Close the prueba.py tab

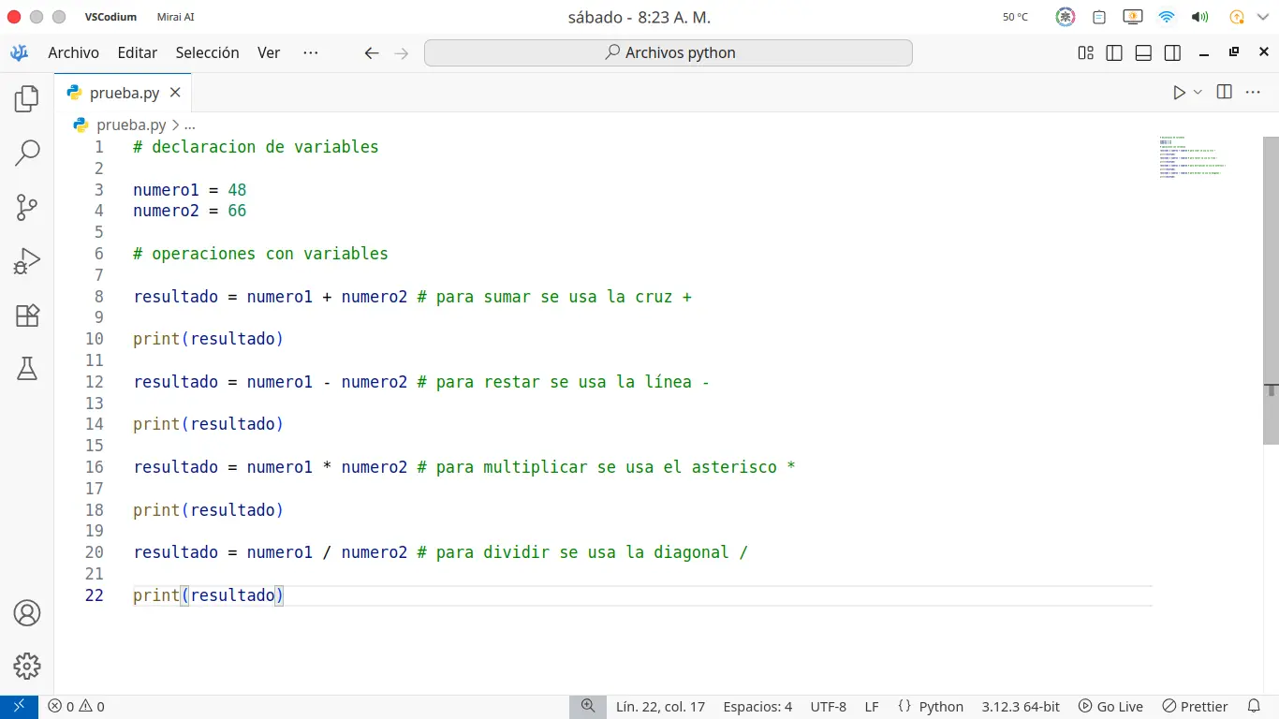(x=176, y=93)
